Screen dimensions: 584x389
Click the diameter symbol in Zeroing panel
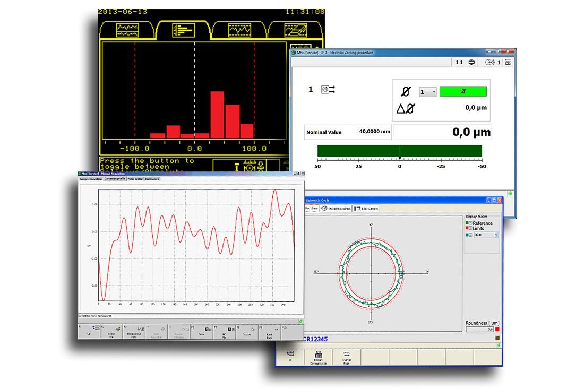click(406, 91)
